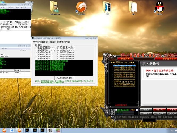Enable 游戏网关三 (RunGate) checkbox
Screen dimensions: 177x133
click(x=36, y=55)
